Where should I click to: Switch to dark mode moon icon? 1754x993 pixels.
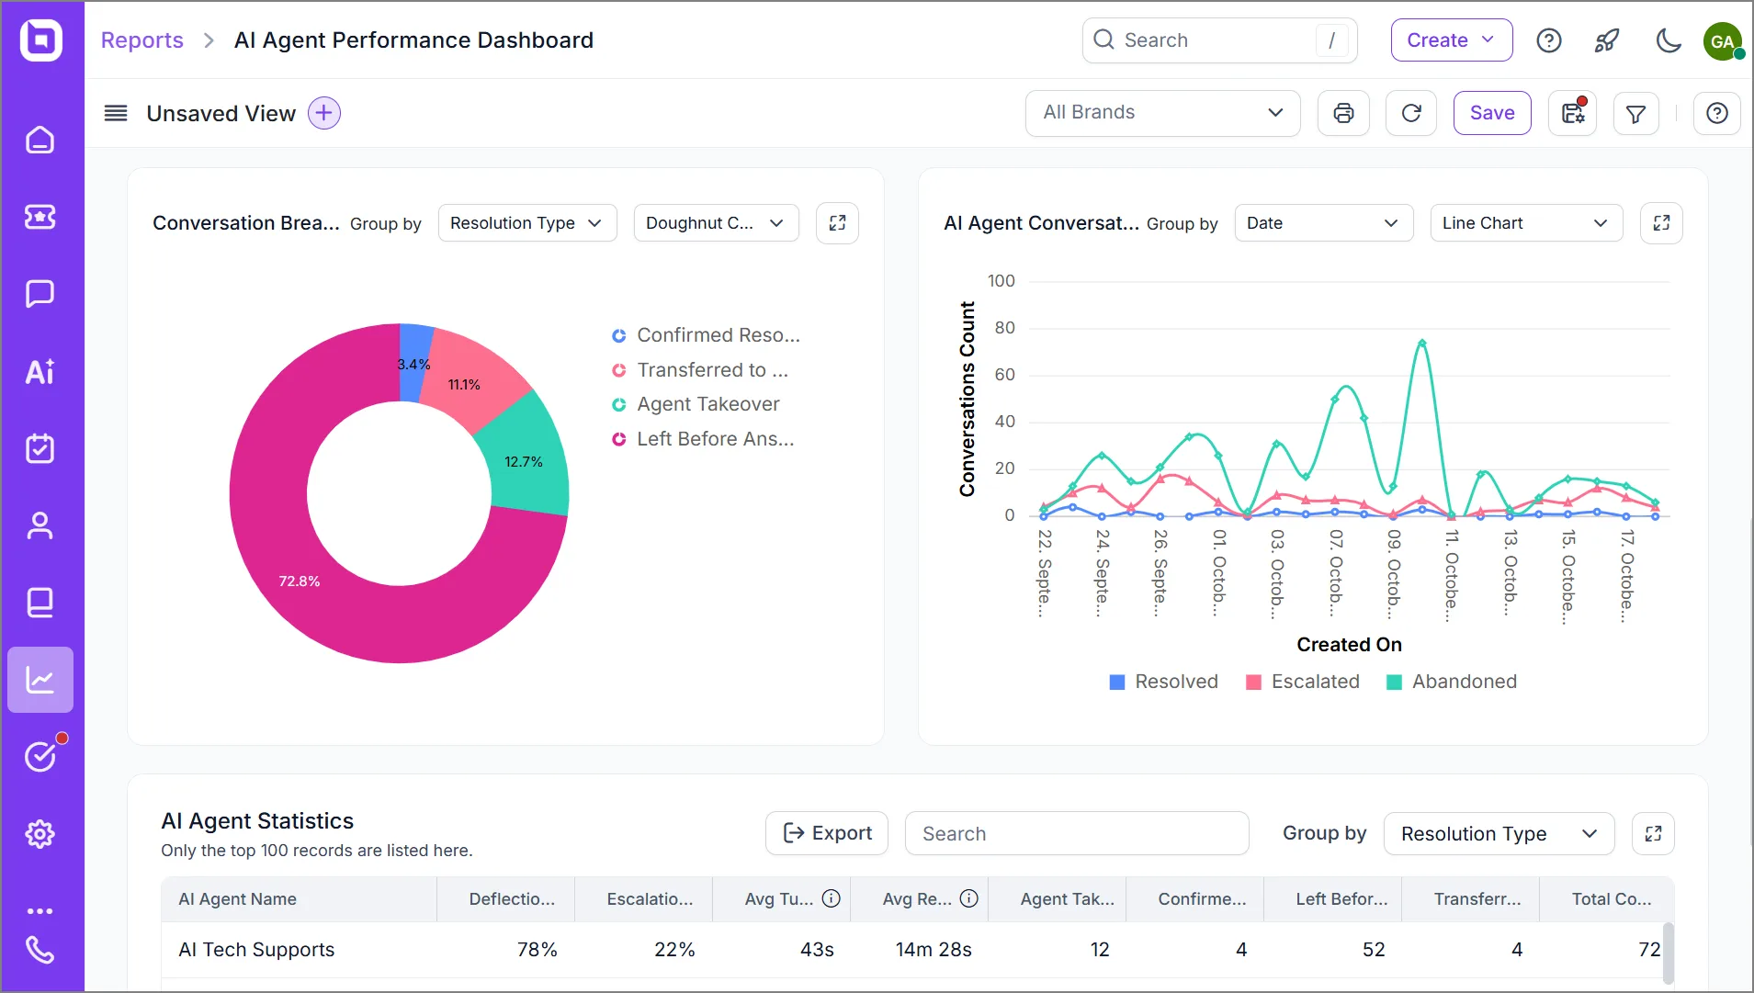(x=1668, y=40)
